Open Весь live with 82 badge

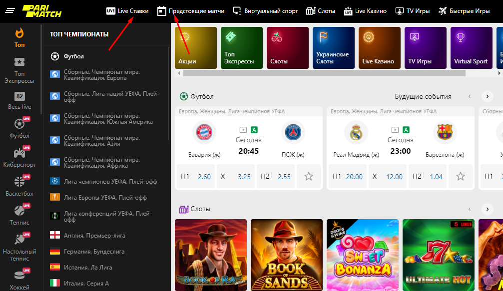pyautogui.click(x=19, y=101)
